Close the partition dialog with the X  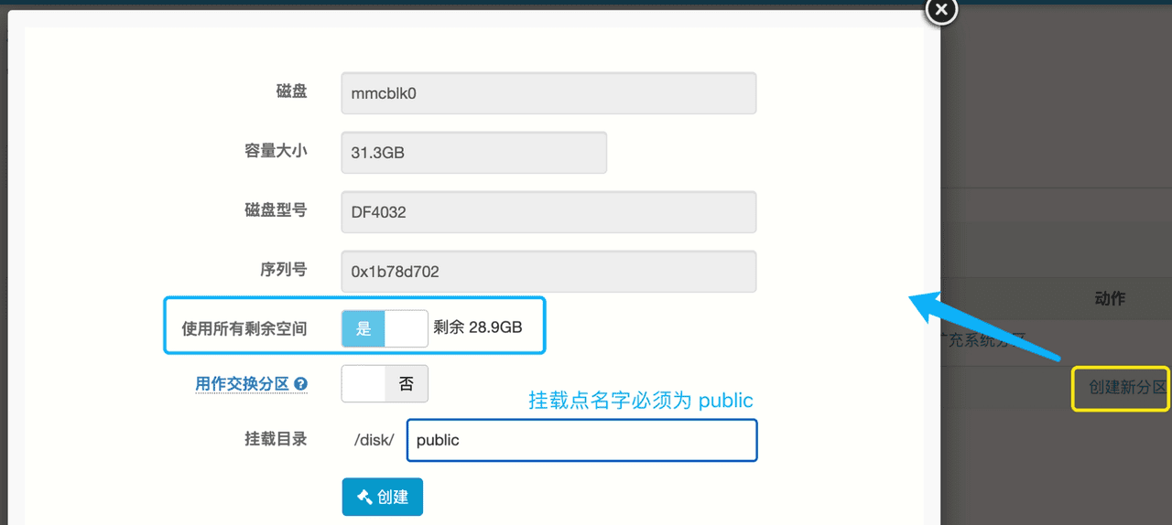pos(941,10)
